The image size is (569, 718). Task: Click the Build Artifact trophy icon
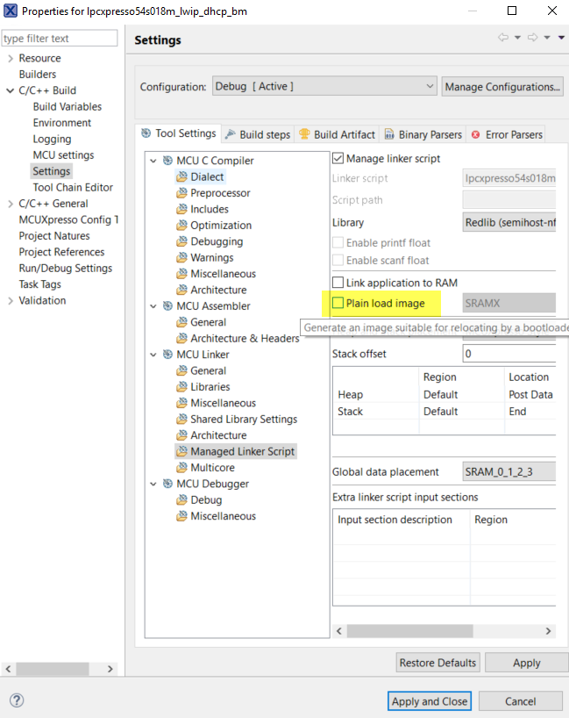tap(304, 133)
